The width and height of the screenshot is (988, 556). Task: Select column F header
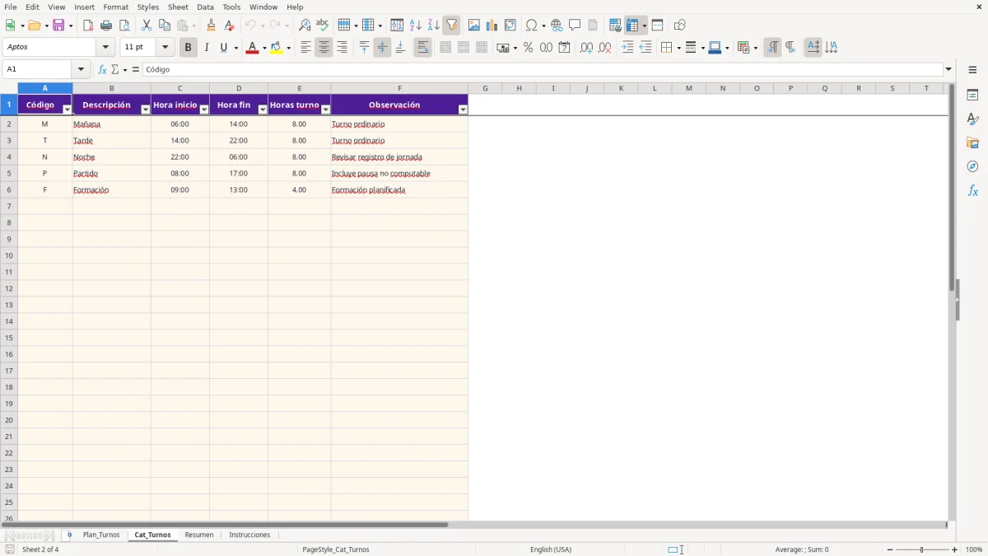[399, 88]
